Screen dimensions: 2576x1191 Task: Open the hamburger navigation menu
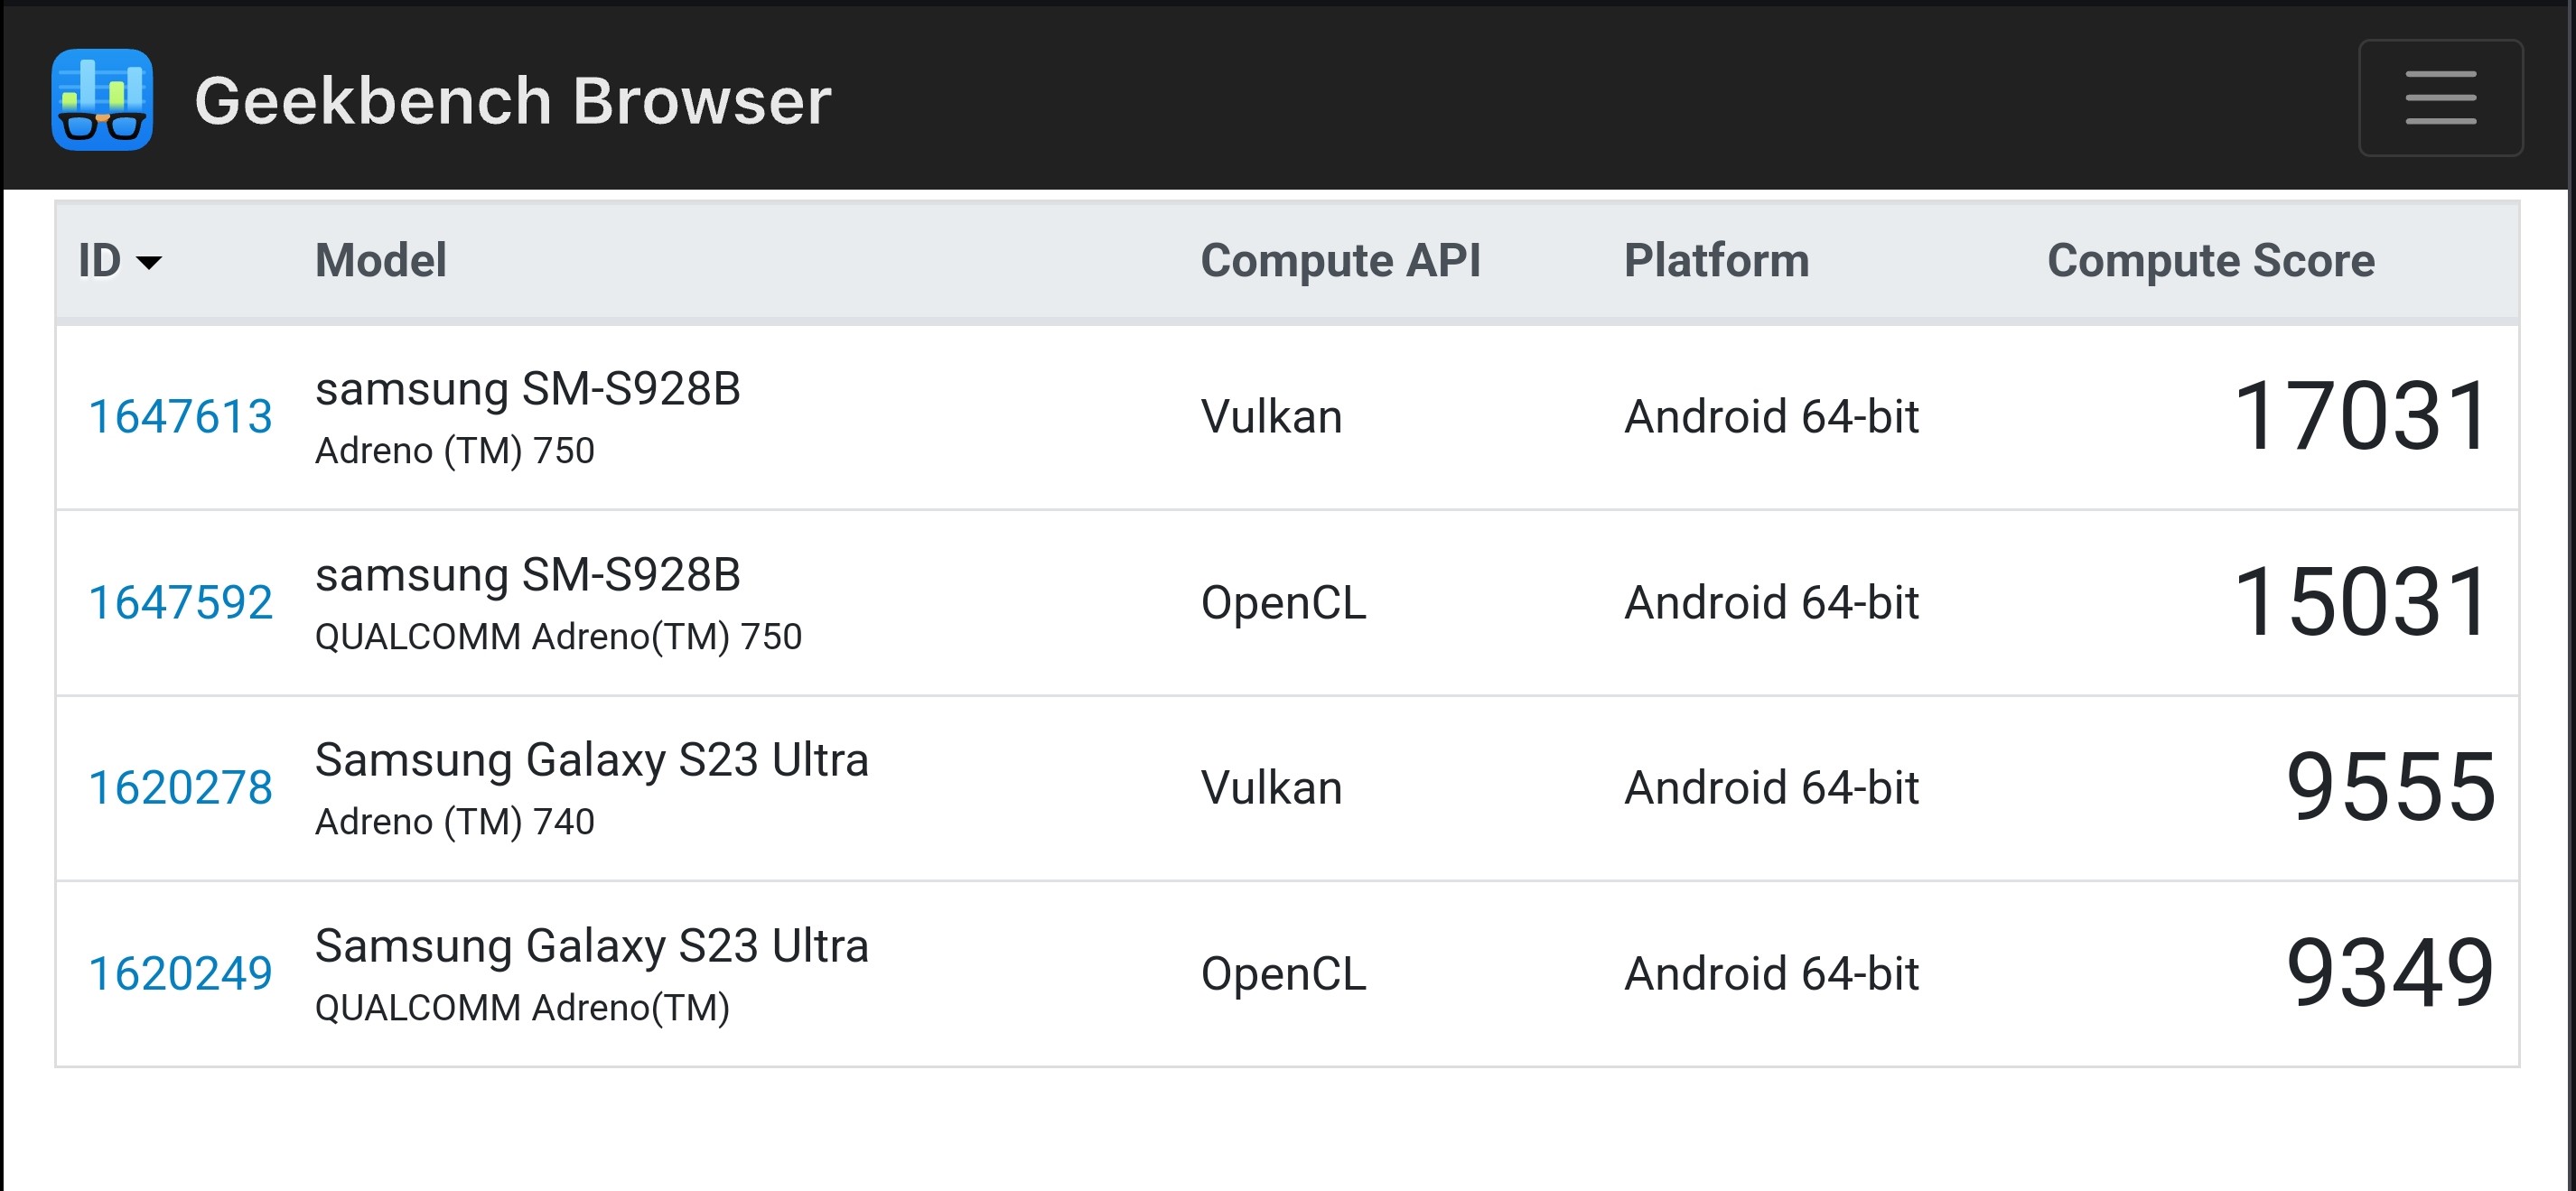2440,98
